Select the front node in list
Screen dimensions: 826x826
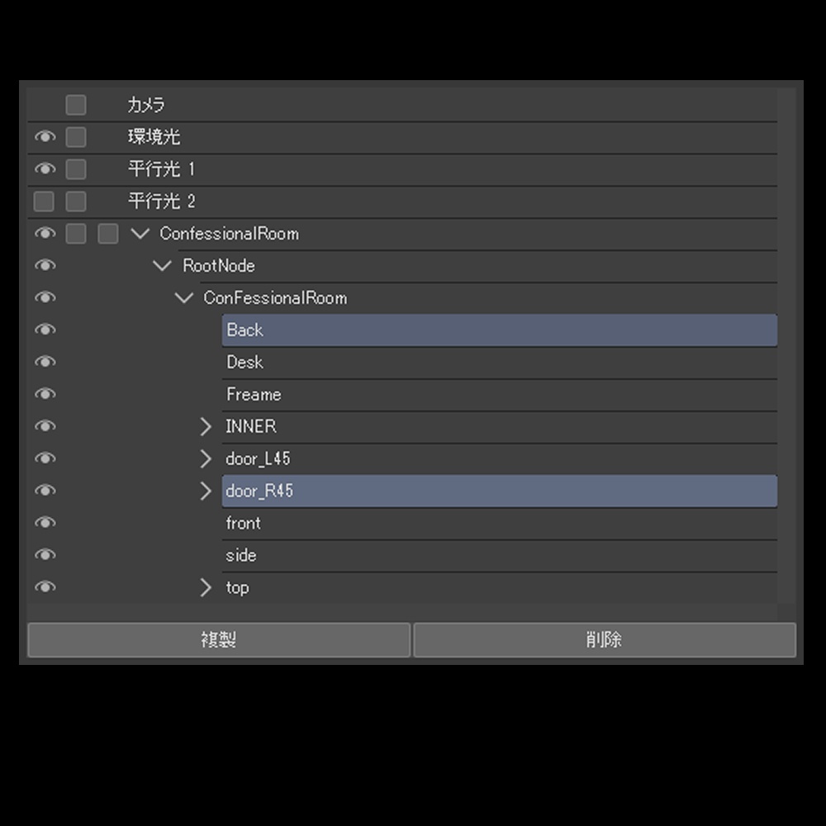[243, 524]
